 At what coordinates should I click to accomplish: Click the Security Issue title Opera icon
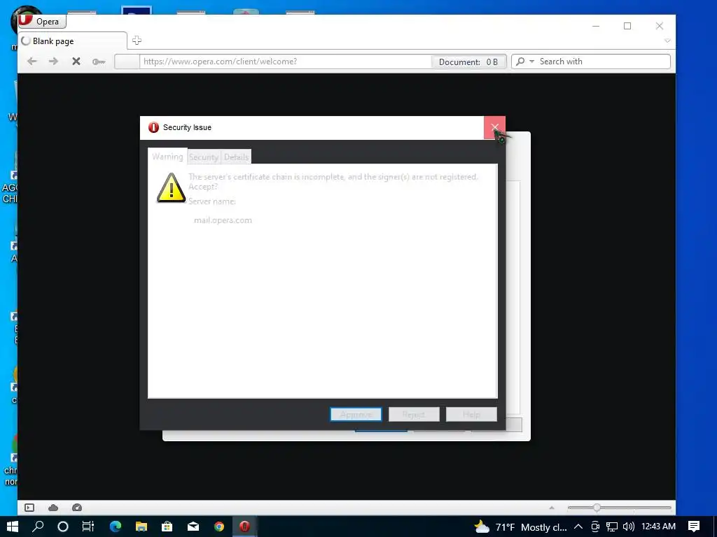(153, 127)
